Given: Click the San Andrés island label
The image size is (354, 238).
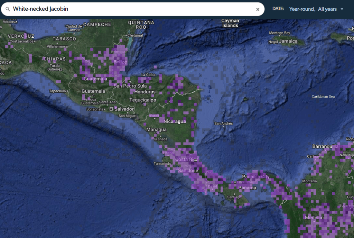Looking at the screenshot, I should 224,123.
